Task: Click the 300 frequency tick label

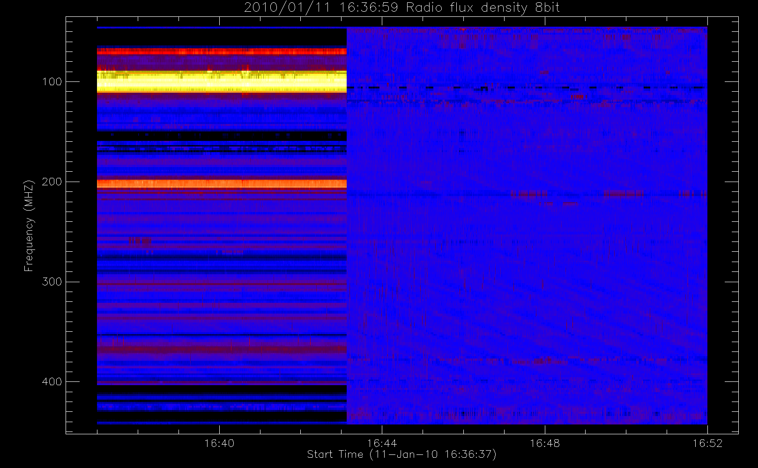Action: pyautogui.click(x=52, y=282)
